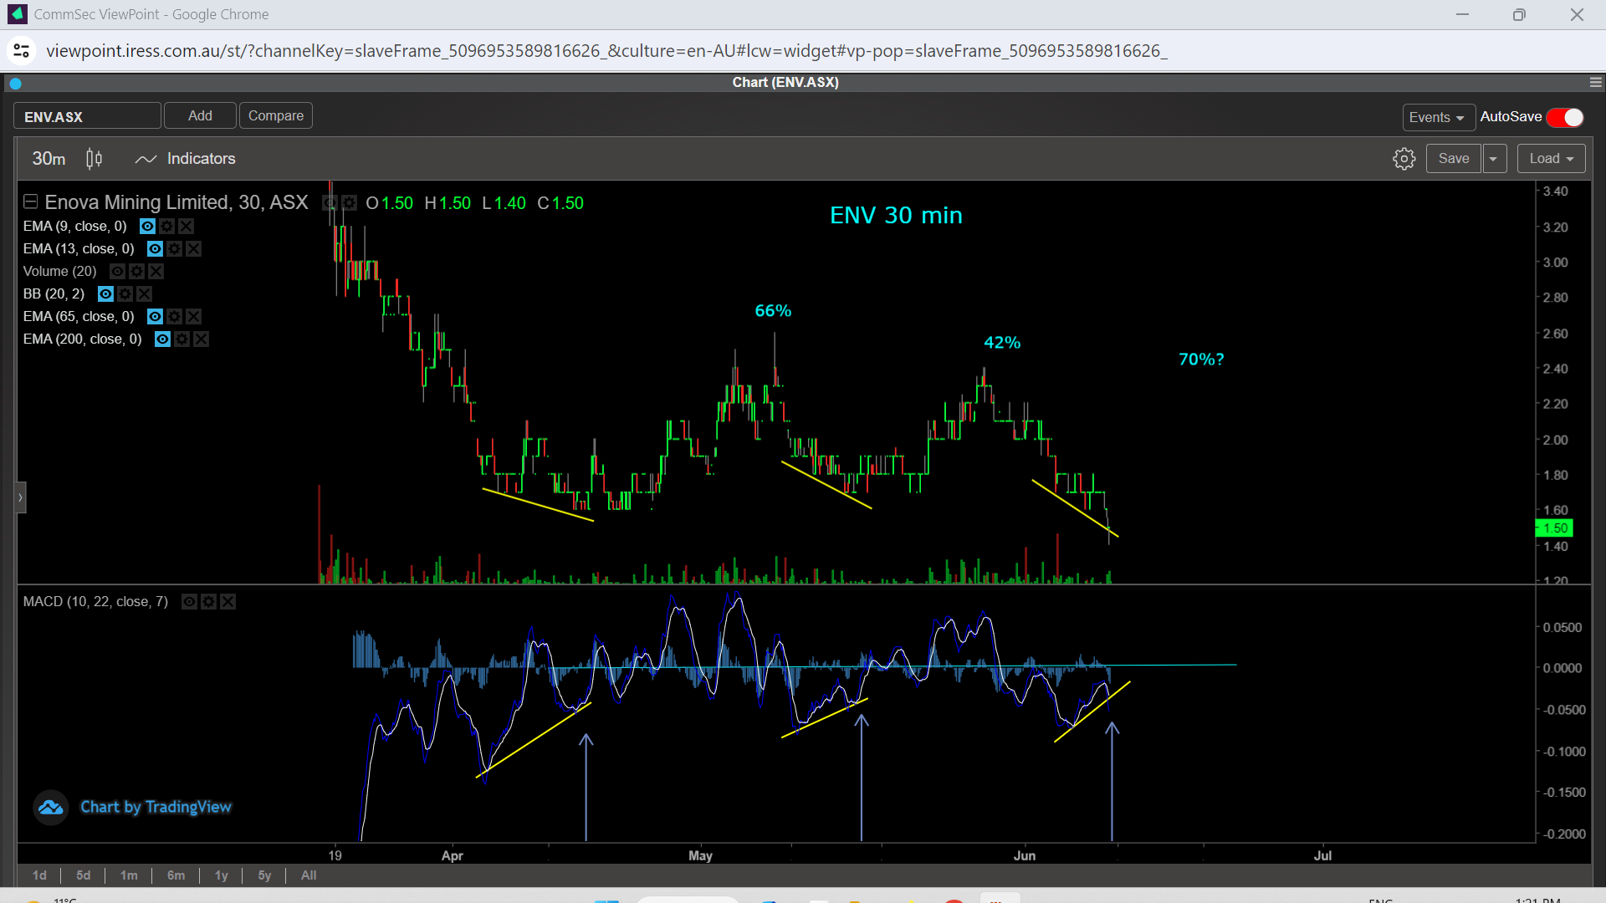Save the chart layout
1606x903 pixels.
pyautogui.click(x=1454, y=159)
